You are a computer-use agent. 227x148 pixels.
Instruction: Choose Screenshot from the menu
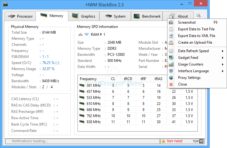(x=197, y=22)
